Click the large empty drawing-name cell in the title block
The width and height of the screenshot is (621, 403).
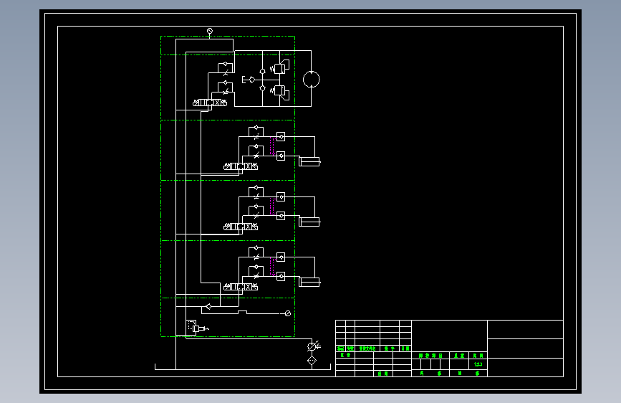click(450, 336)
